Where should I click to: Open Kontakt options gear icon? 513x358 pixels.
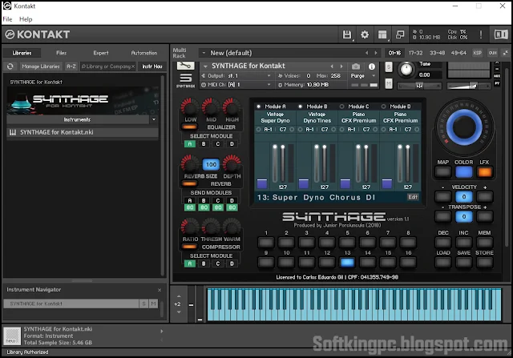(x=365, y=34)
